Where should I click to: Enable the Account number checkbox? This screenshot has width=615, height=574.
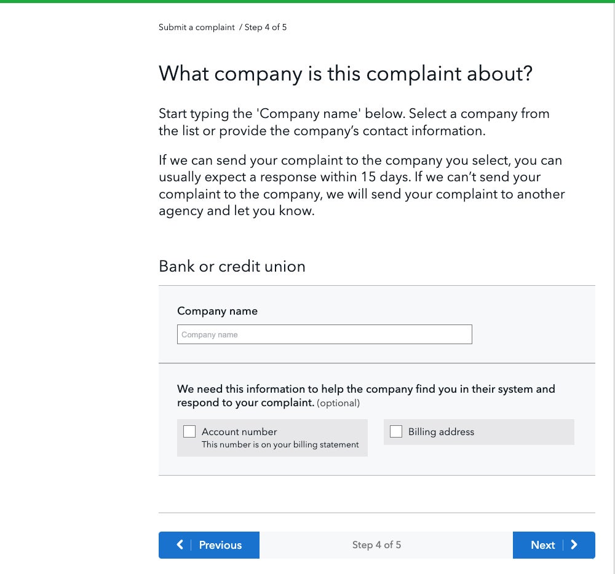pyautogui.click(x=189, y=431)
